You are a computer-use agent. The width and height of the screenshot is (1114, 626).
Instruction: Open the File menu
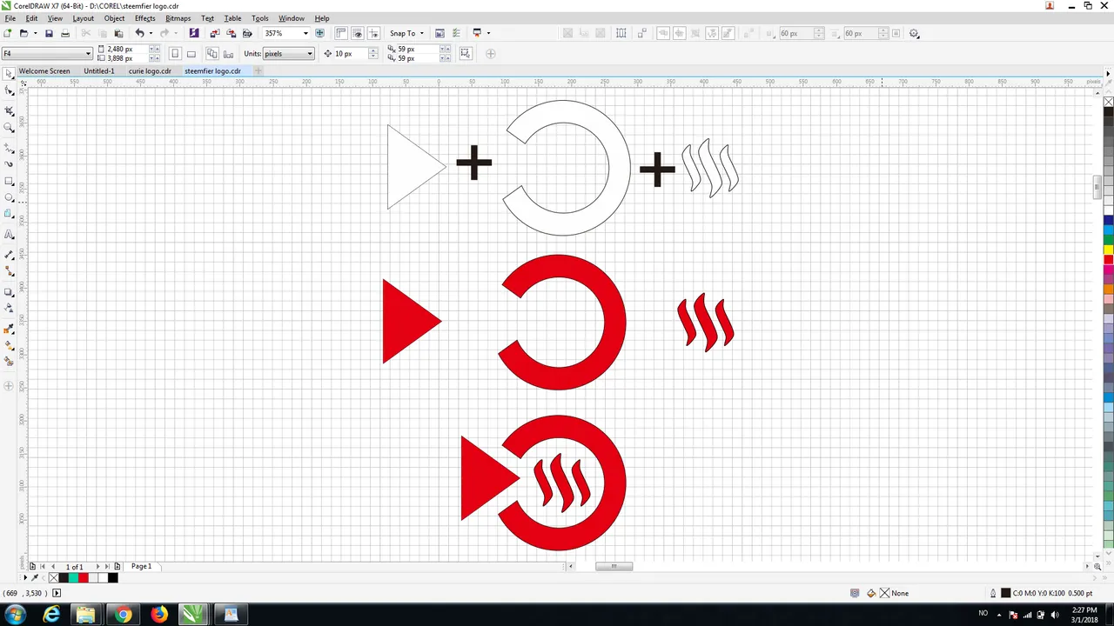click(10, 18)
